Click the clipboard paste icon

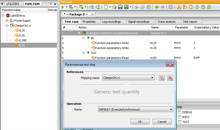coord(149,7)
